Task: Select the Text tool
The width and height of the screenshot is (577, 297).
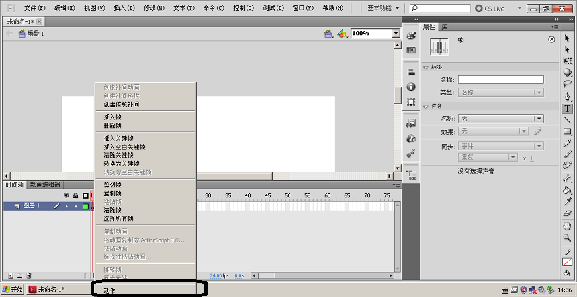Action: pos(567,109)
